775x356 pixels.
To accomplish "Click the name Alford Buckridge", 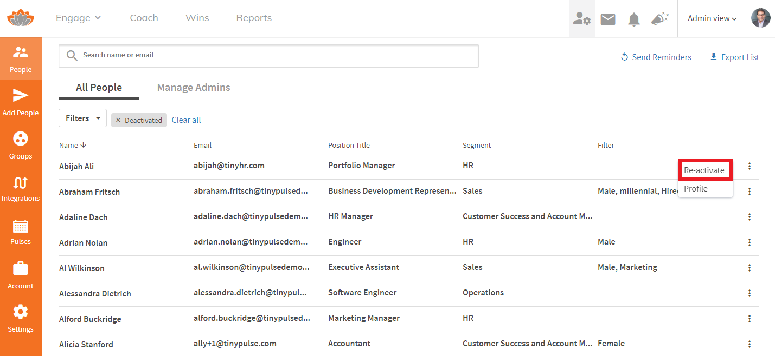I will click(90, 319).
